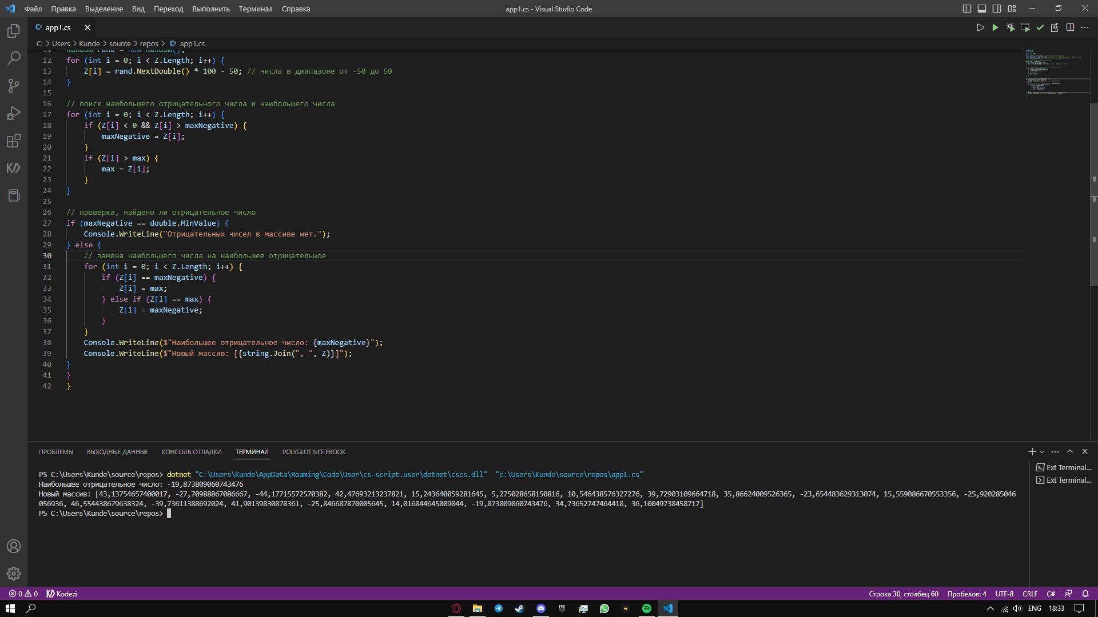The width and height of the screenshot is (1098, 617).
Task: Open the new terminal launch profile dropdown
Action: pos(1042,452)
